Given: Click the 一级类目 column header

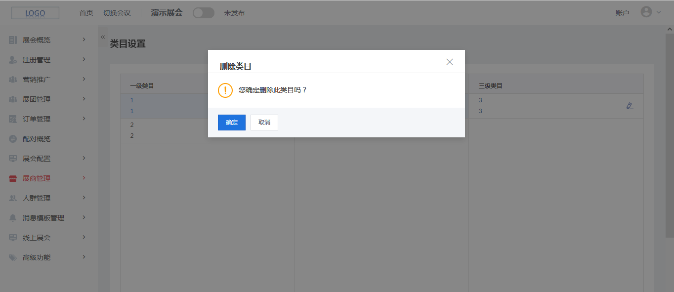Looking at the screenshot, I should 142,86.
